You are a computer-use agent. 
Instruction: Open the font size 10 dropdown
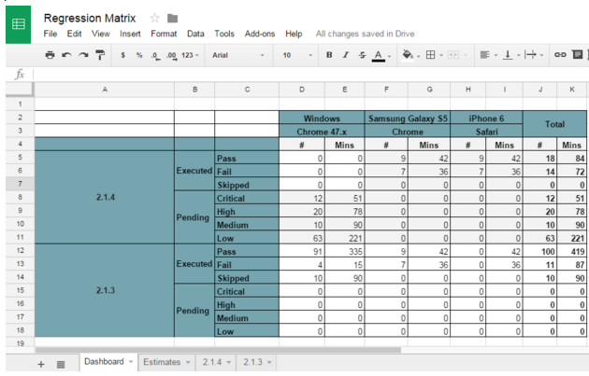297,55
